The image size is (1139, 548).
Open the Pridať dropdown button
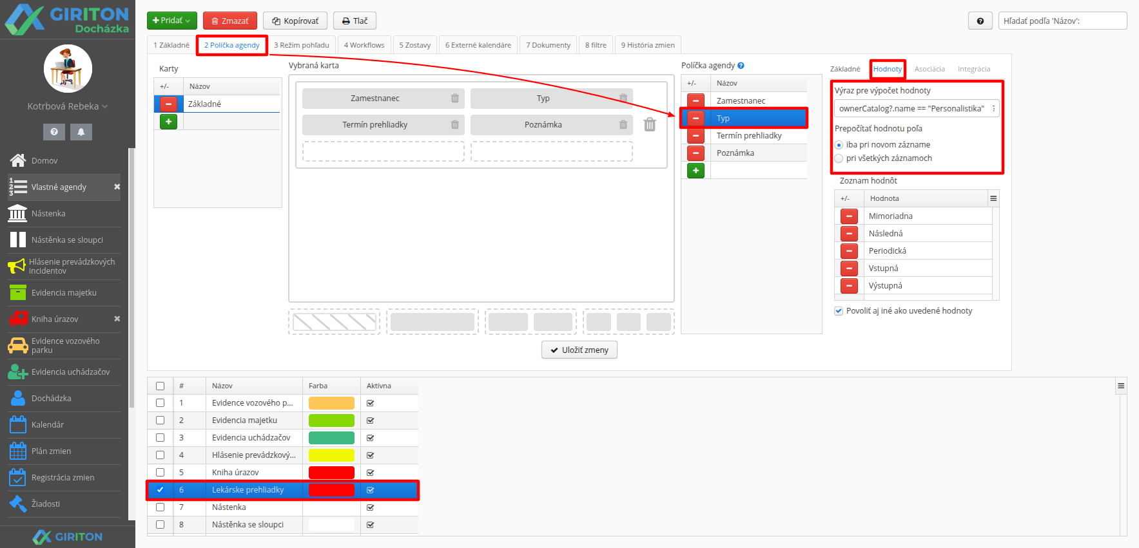(x=171, y=21)
